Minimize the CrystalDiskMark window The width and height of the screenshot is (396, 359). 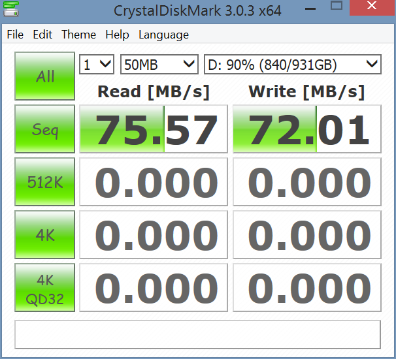pos(310,8)
